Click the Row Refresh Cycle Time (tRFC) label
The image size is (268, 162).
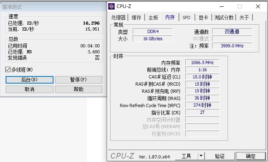tap(150, 105)
